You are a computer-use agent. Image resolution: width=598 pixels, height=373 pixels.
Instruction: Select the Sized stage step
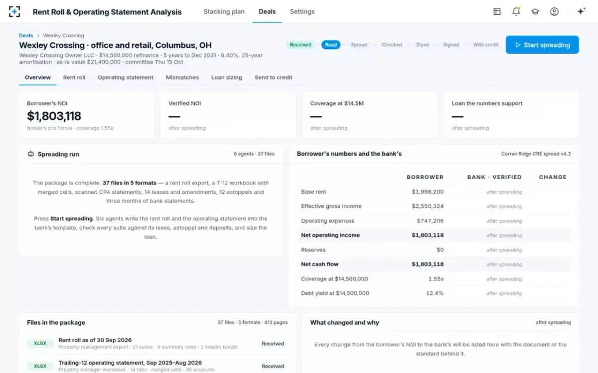coord(423,45)
